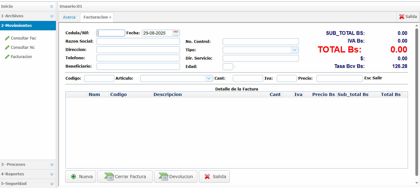Switch to the Acerca tab
Screen dimensions: 420x188
(69, 17)
